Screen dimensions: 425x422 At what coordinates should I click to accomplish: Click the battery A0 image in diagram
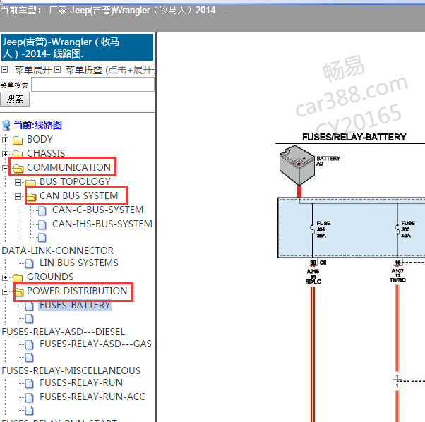[x=297, y=165]
